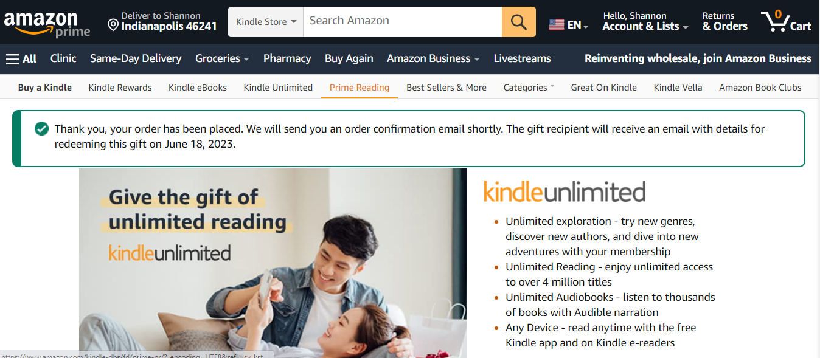Click the US flag language icon
This screenshot has height=358, width=820.
(556, 25)
